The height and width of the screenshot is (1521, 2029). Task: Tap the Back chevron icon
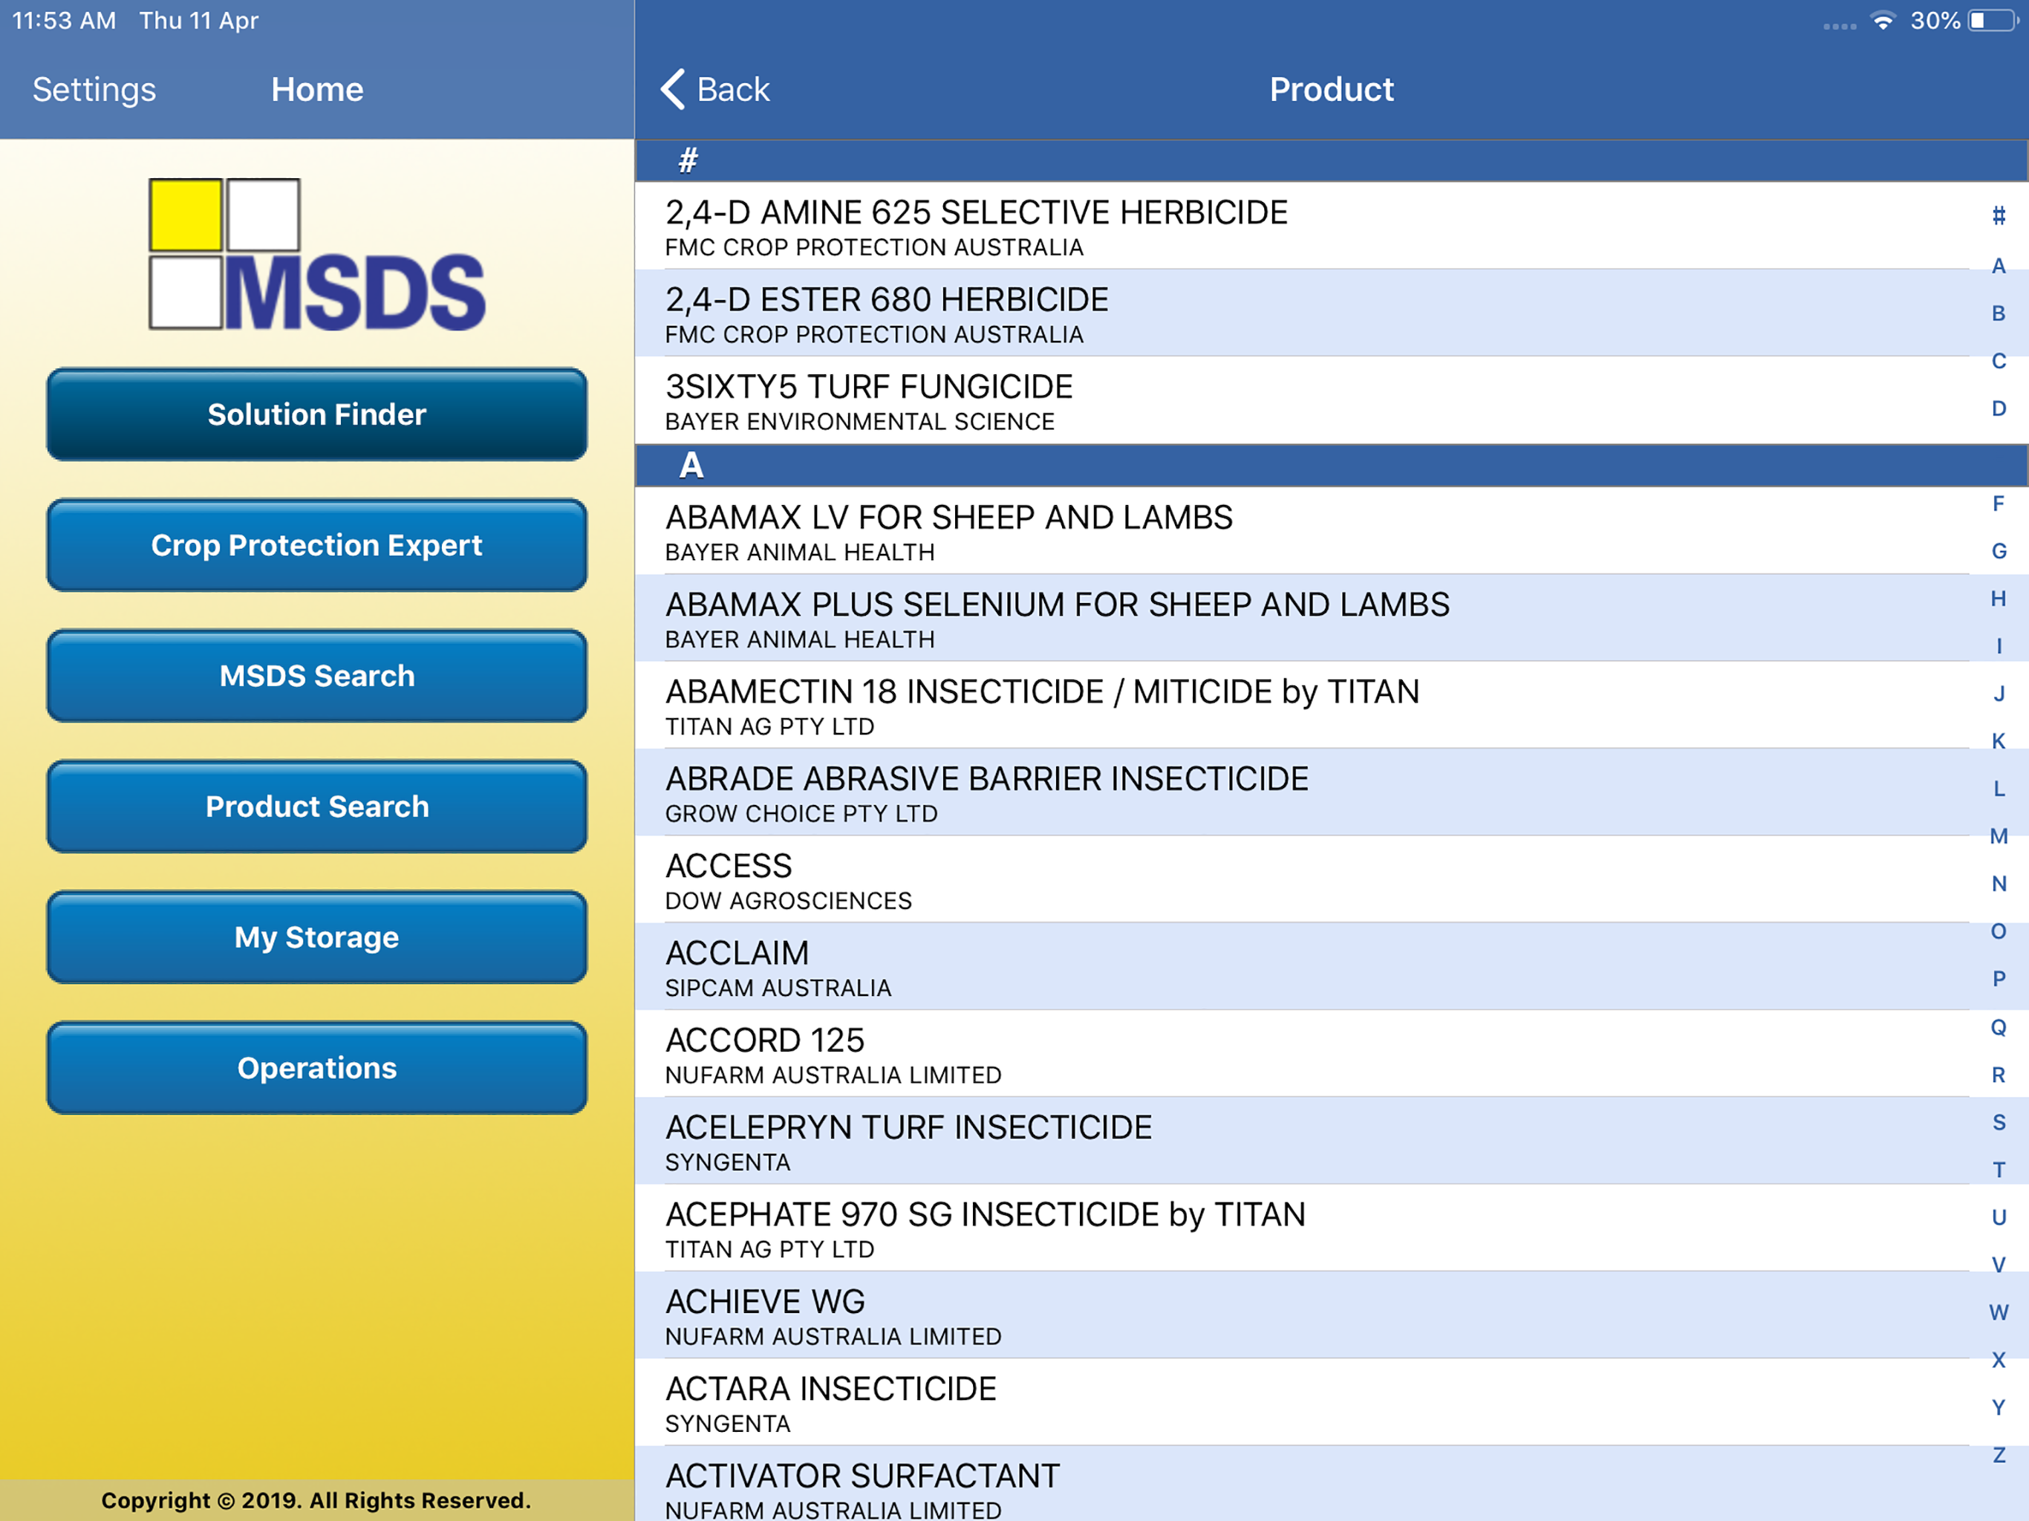(x=672, y=89)
